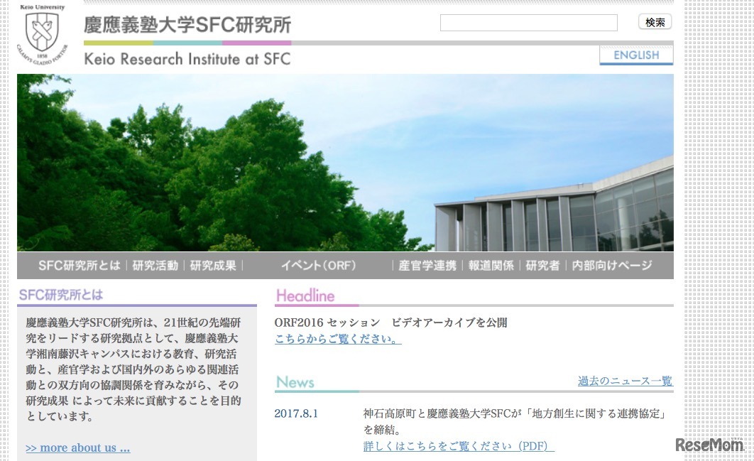Open the 過去のニュース一覧 link
The width and height of the screenshot is (754, 461).
coord(625,381)
